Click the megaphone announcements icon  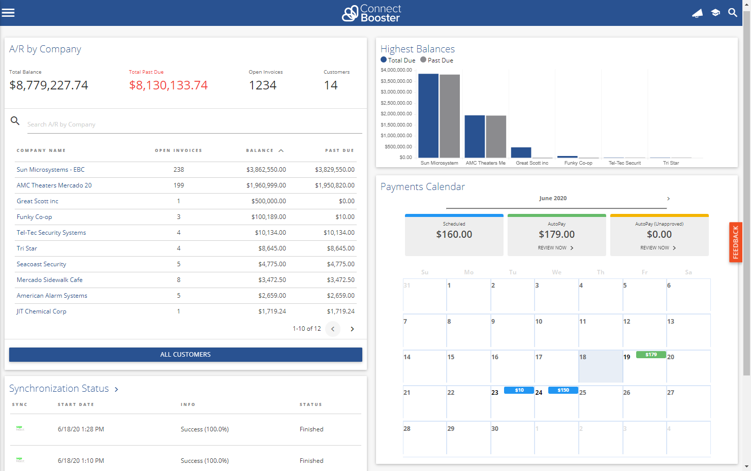pos(697,13)
